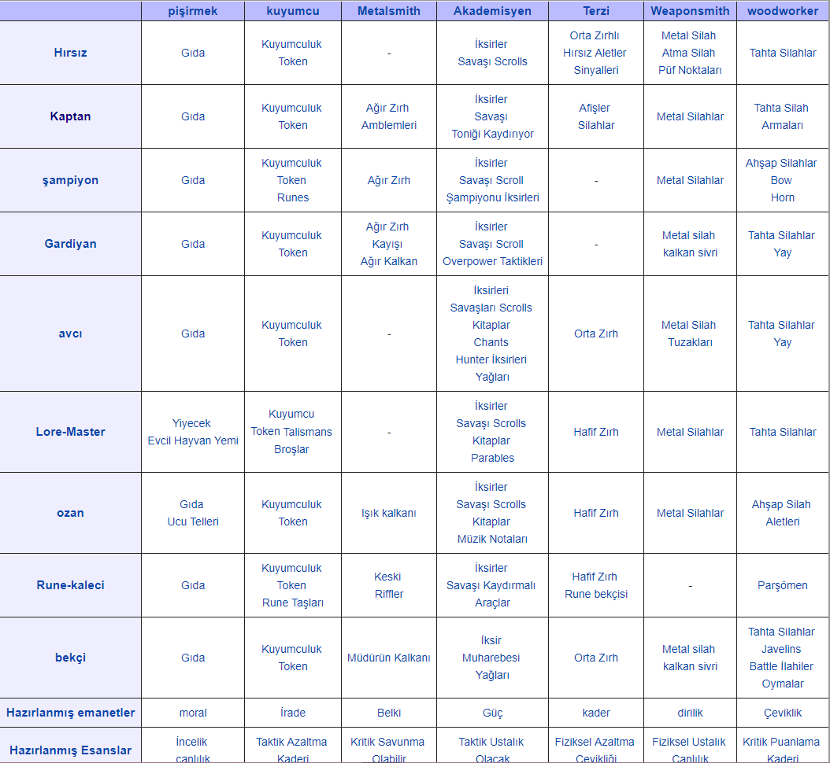Click Runes in the şampiyon row
The width and height of the screenshot is (830, 763).
293,197
